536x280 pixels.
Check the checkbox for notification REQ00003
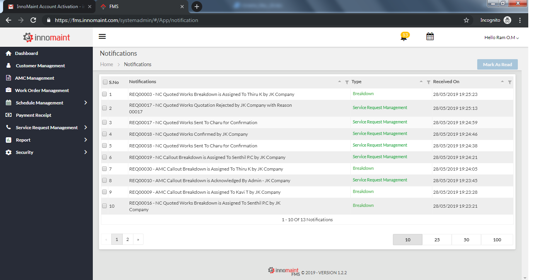104,94
